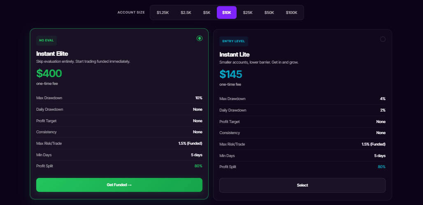The image size is (423, 205).
Task: Click the $145 price on Instant Lite
Action: point(231,74)
